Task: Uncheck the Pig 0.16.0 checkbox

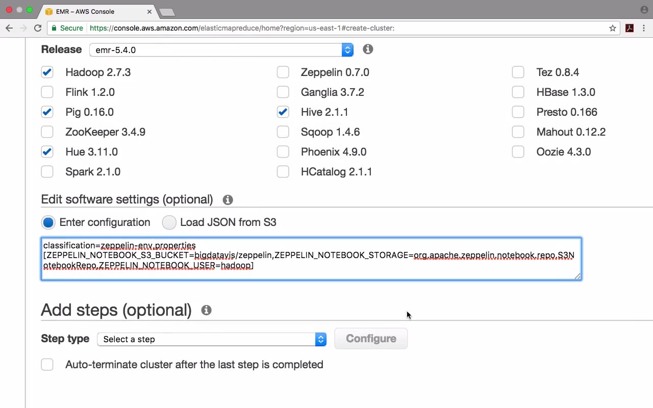Action: pyautogui.click(x=47, y=112)
